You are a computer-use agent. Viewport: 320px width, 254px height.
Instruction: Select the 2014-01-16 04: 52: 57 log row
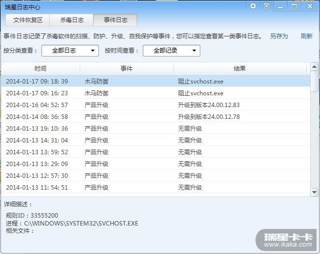[x=156, y=105]
